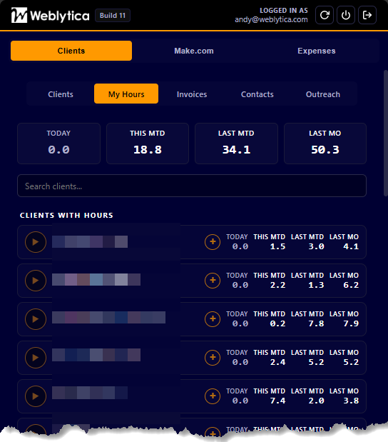Start timer for client with 0.2 this MTD
388x442 pixels.
pyautogui.click(x=36, y=319)
